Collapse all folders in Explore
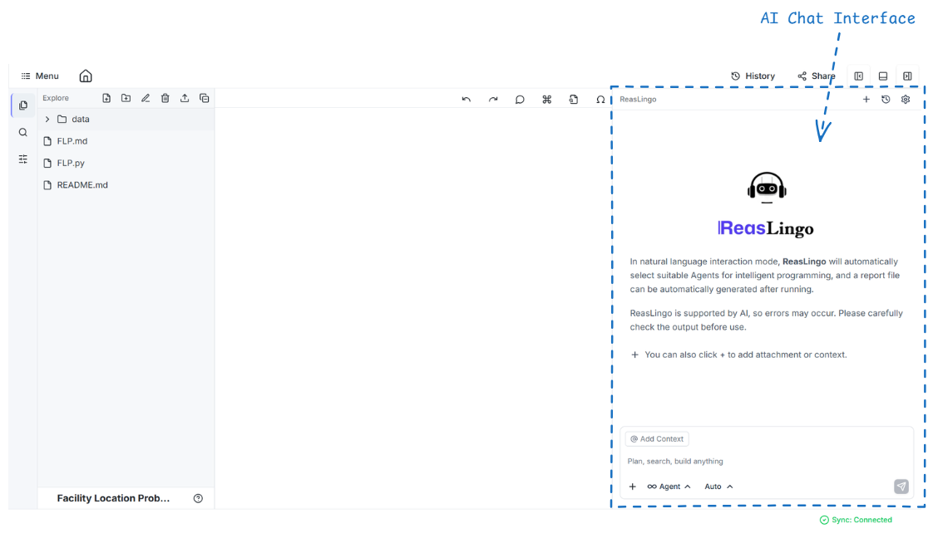The width and height of the screenshot is (933, 538). (x=204, y=98)
